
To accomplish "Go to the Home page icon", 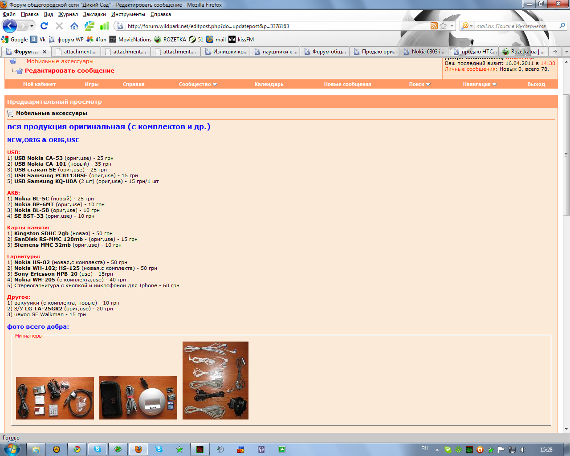I will pyautogui.click(x=74, y=26).
